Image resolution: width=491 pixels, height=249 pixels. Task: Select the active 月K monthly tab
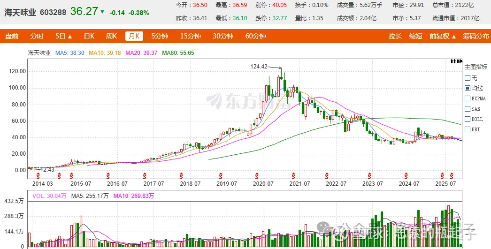click(x=134, y=36)
